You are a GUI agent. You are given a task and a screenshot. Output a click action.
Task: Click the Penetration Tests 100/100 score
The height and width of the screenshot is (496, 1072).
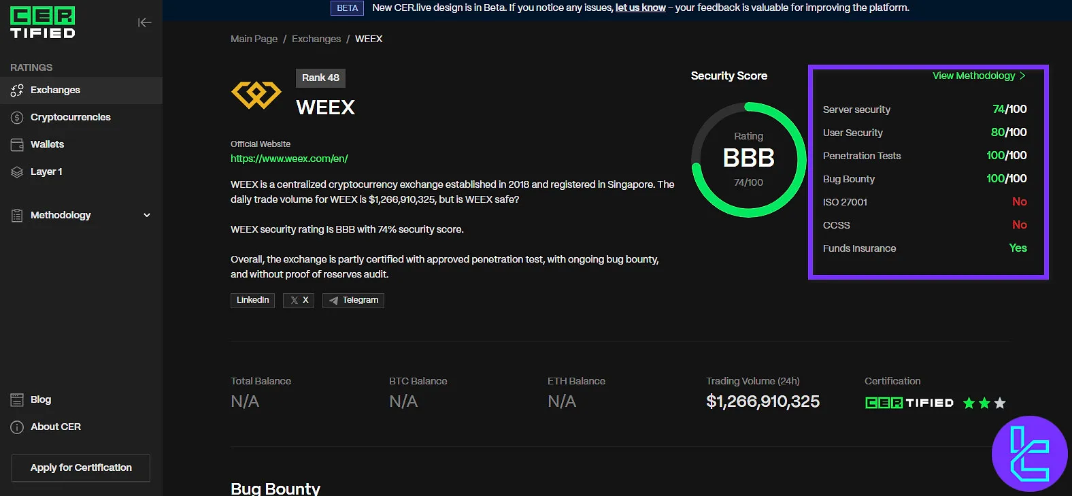pos(1007,155)
